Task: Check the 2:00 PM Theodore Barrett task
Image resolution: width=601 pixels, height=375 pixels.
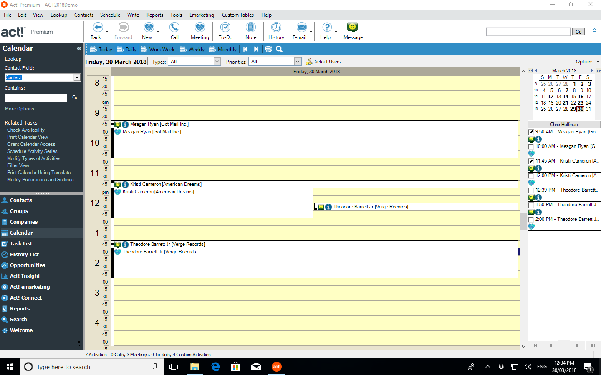Action: (531, 219)
